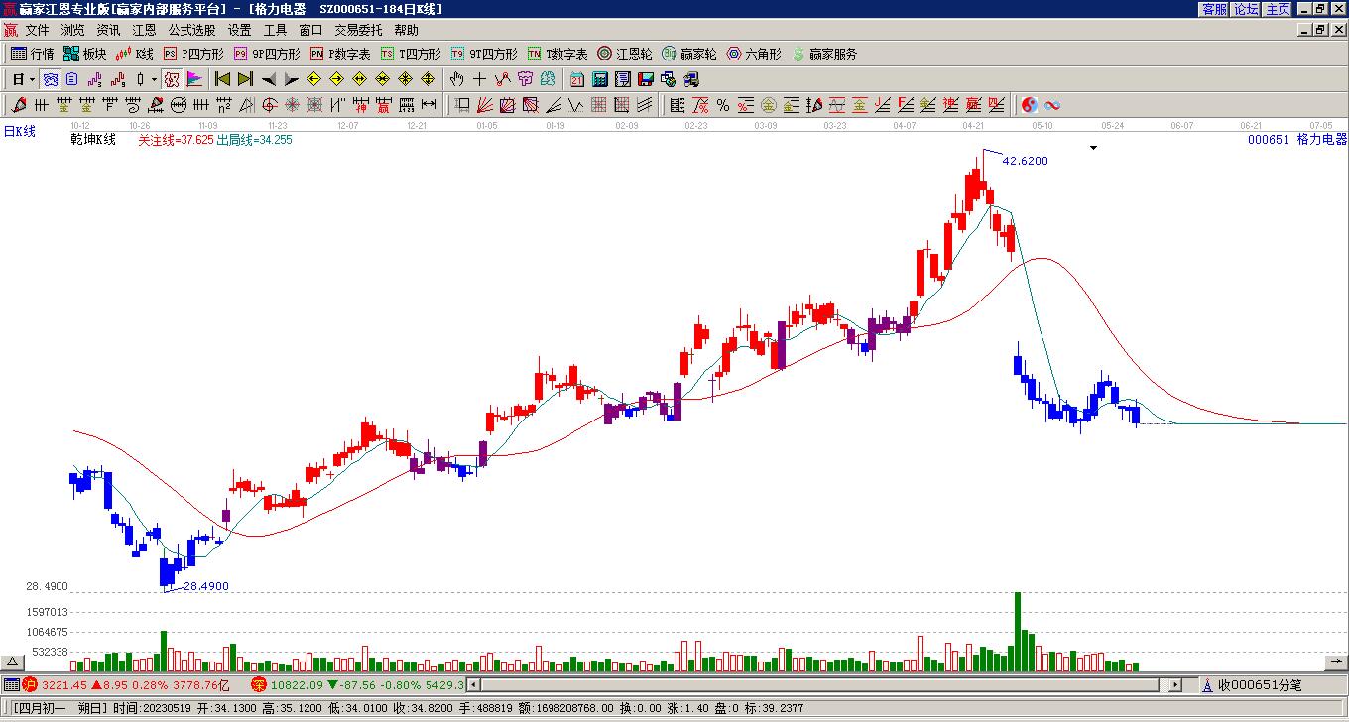The height and width of the screenshot is (722, 1349).
Task: Open the T四方形 tool
Action: click(x=411, y=54)
